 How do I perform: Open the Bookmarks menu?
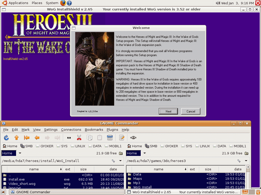[x=94, y=129]
